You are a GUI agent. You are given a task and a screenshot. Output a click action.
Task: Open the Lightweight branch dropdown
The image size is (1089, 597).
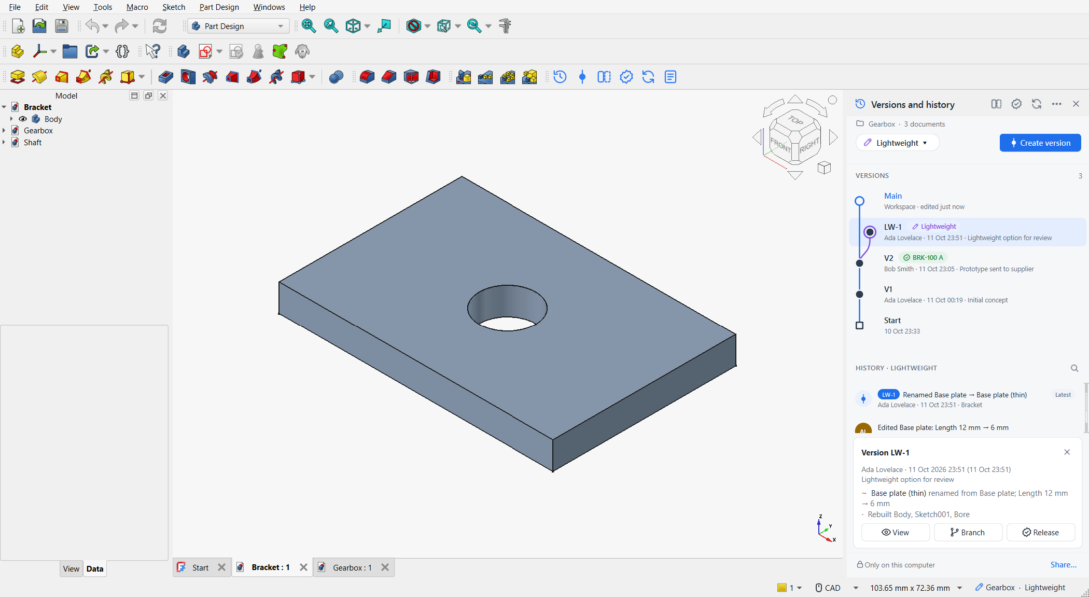tap(897, 143)
